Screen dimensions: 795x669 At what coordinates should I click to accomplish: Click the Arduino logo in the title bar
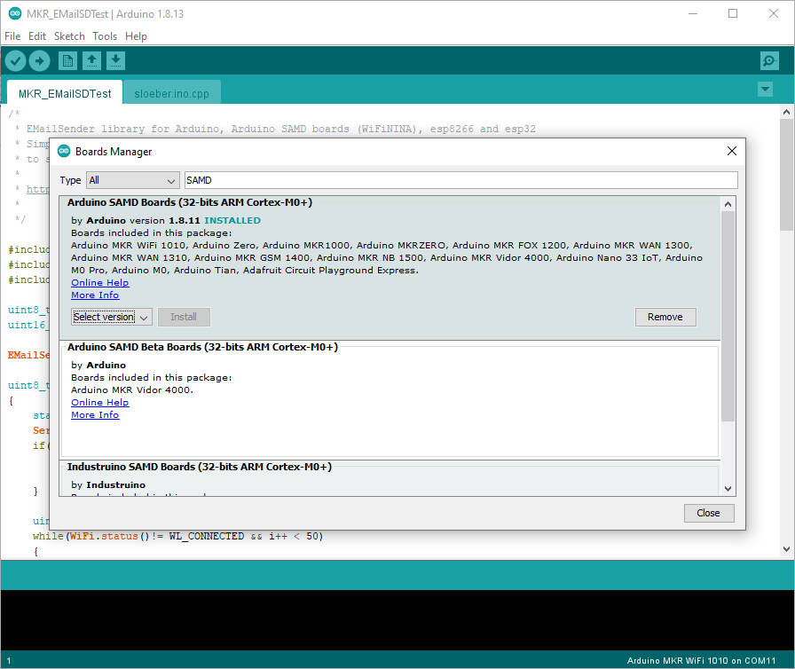point(15,13)
